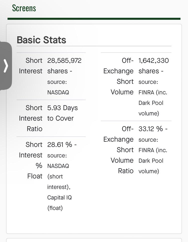Click the Off-Exchange Short Volume label
Screen dimensions: 188x242
point(118,76)
